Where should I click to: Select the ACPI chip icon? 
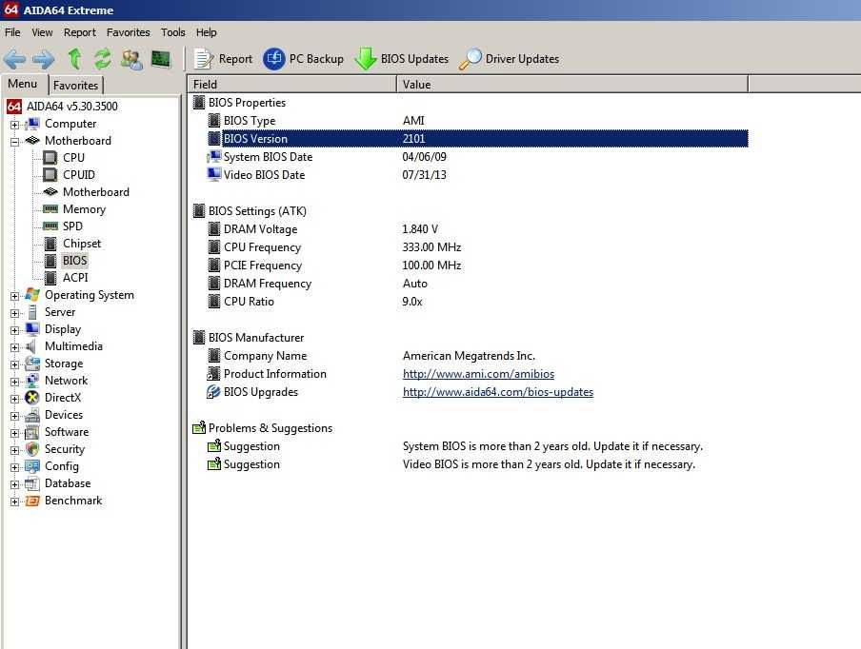click(50, 278)
